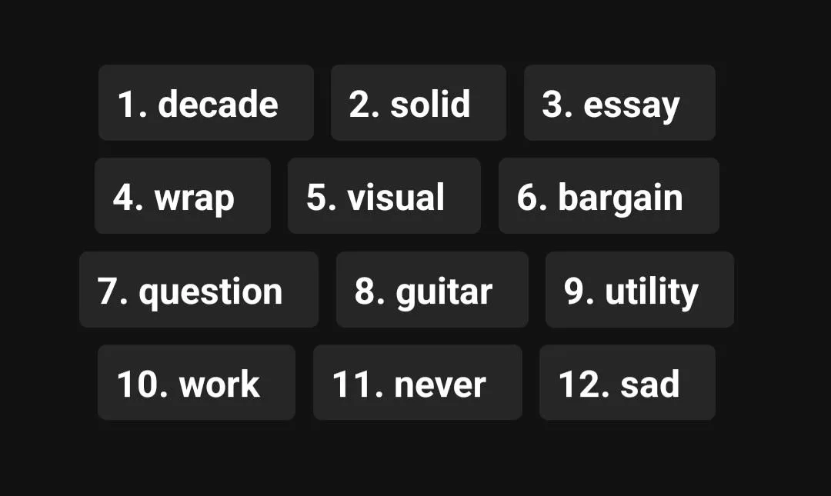Select the "sad" chip

[x=627, y=383]
